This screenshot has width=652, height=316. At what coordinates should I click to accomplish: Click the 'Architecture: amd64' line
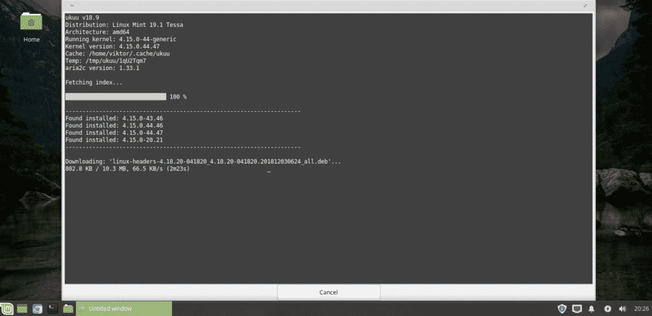pos(97,32)
